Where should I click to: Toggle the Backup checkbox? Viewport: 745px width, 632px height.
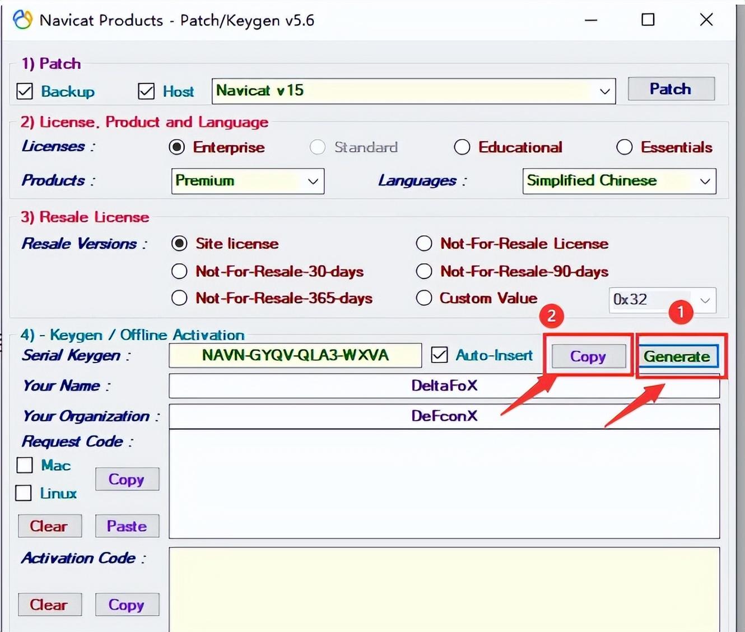[25, 91]
